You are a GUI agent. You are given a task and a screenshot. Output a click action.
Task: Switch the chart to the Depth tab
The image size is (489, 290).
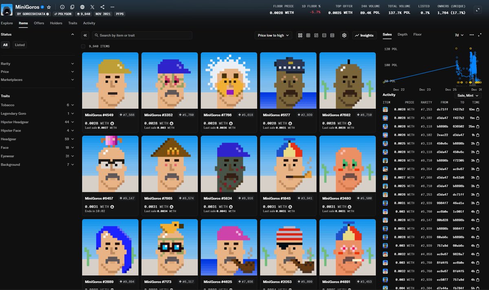click(403, 35)
